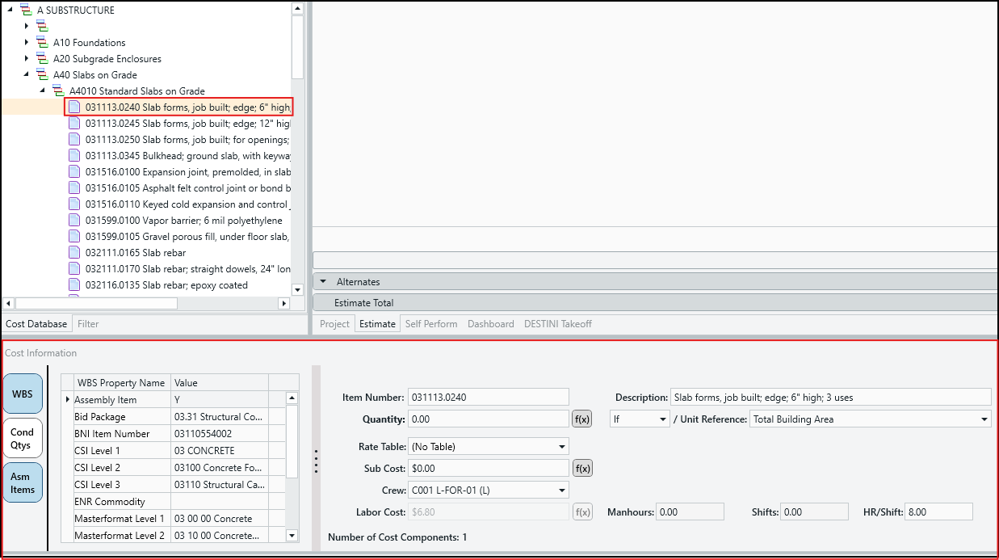
Task: Click the HR/Shift field
Action: pyautogui.click(x=938, y=512)
